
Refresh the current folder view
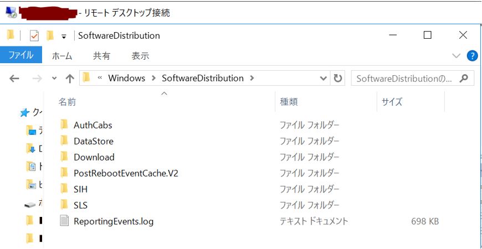[x=337, y=79]
